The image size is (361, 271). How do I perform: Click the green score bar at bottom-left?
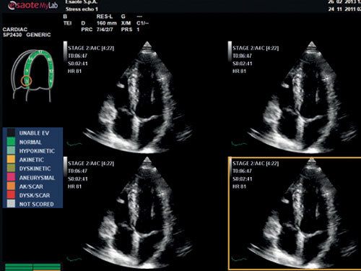point(32,267)
